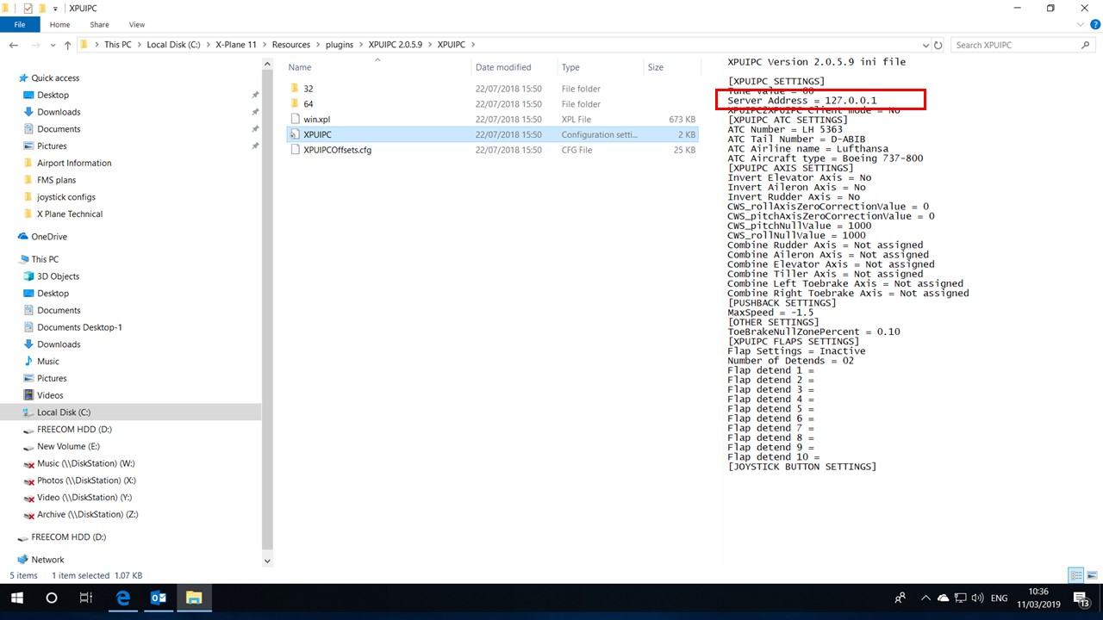
Task: Open New Volume (E:) drive
Action: tap(68, 446)
